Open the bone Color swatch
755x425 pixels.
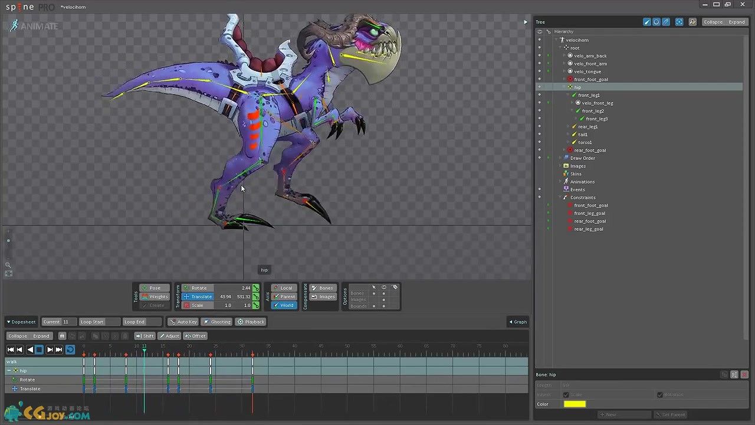coord(575,404)
